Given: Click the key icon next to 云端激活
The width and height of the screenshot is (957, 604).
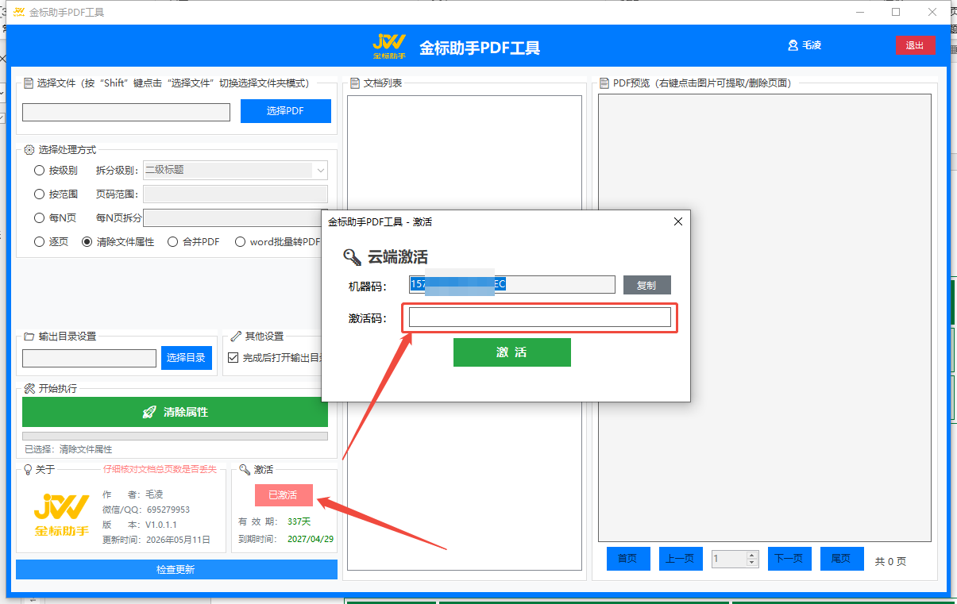Looking at the screenshot, I should (352, 256).
